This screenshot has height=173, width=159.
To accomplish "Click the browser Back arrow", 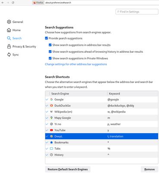I will coord(3,3).
